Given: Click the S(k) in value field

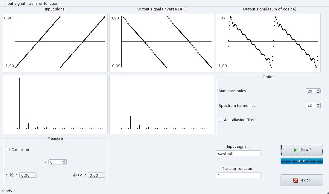Looking at the screenshot, I should (28, 175).
